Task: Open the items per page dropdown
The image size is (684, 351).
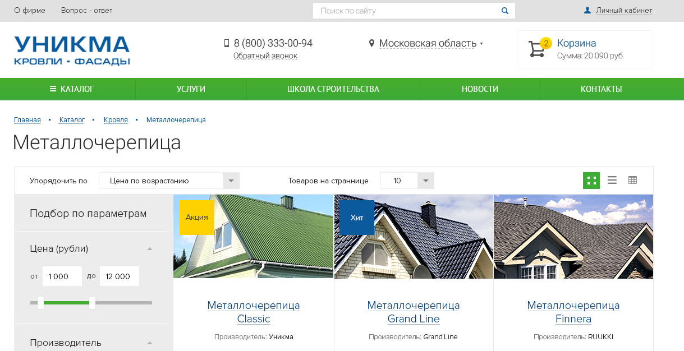Action: tap(407, 181)
